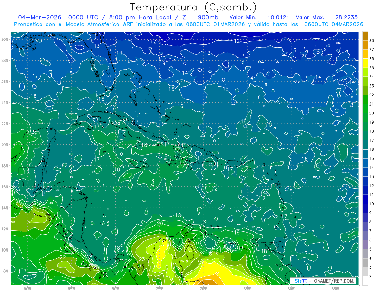This screenshot has height=293, width=380.
Task: Click the title 'Temperatura (C,somb.)'
Action: pyautogui.click(x=193, y=7)
